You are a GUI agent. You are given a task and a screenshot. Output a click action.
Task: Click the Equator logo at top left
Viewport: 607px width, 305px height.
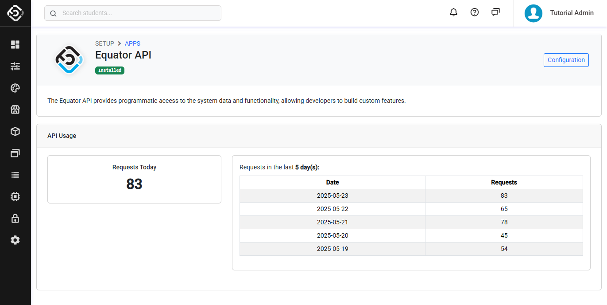15,13
